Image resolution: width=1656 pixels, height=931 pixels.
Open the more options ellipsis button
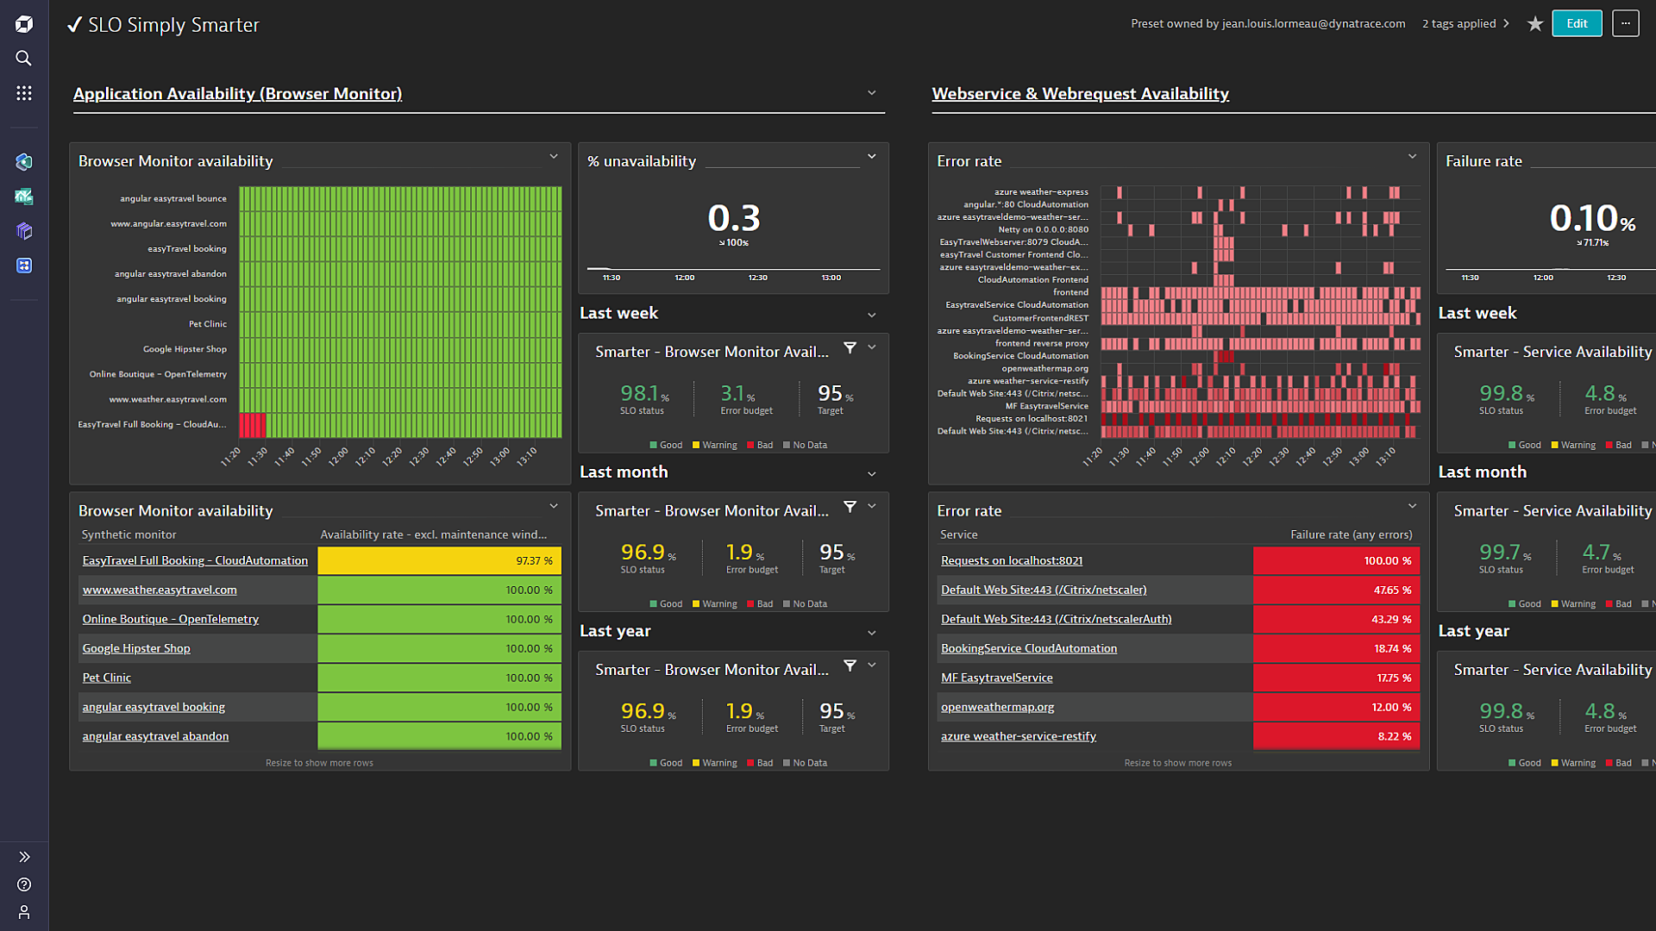(x=1626, y=23)
